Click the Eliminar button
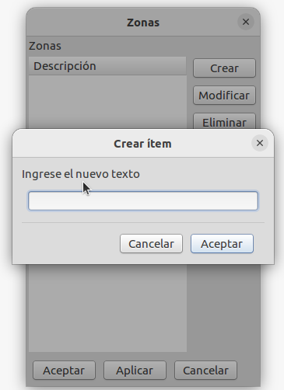284x390 pixels. click(224, 121)
